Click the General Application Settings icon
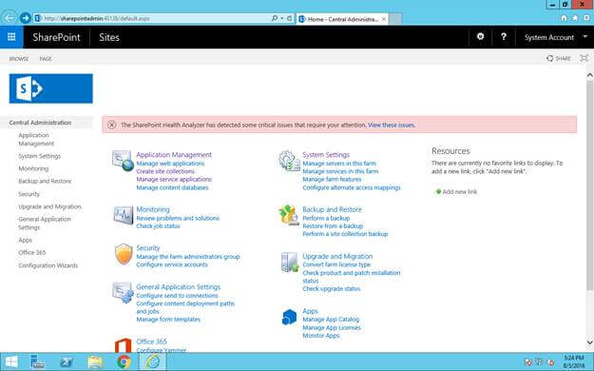The height and width of the screenshot is (371, 594). (124, 292)
